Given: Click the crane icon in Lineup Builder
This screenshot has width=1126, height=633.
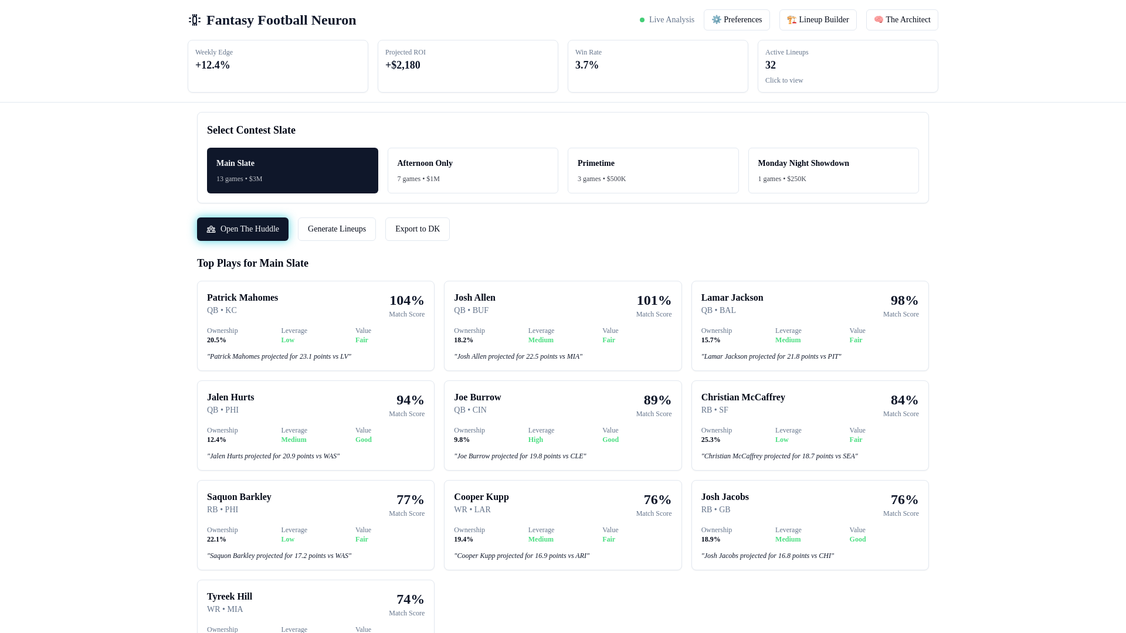Looking at the screenshot, I should pos(792,20).
